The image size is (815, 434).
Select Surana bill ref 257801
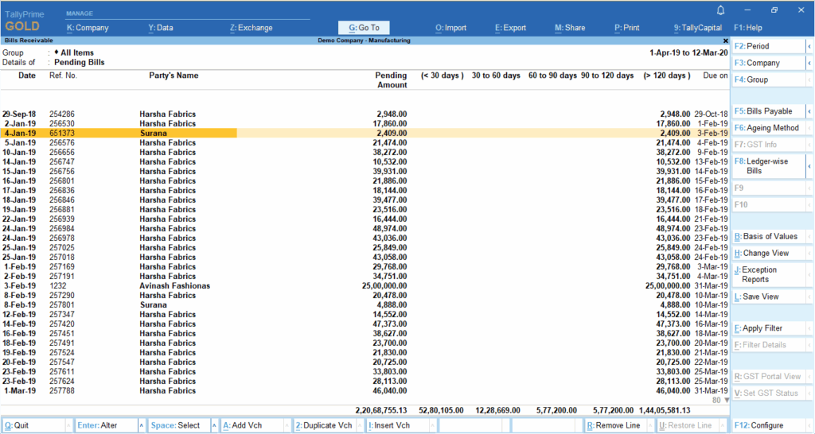[x=365, y=304]
